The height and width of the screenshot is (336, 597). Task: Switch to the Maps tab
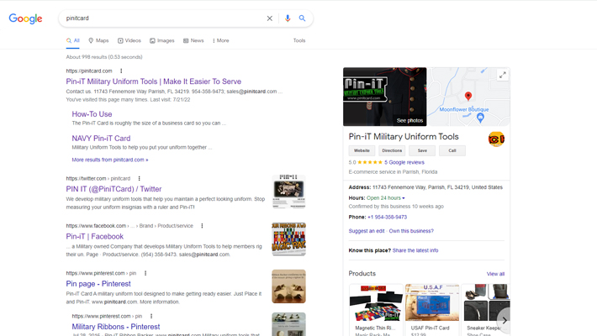pyautogui.click(x=98, y=40)
